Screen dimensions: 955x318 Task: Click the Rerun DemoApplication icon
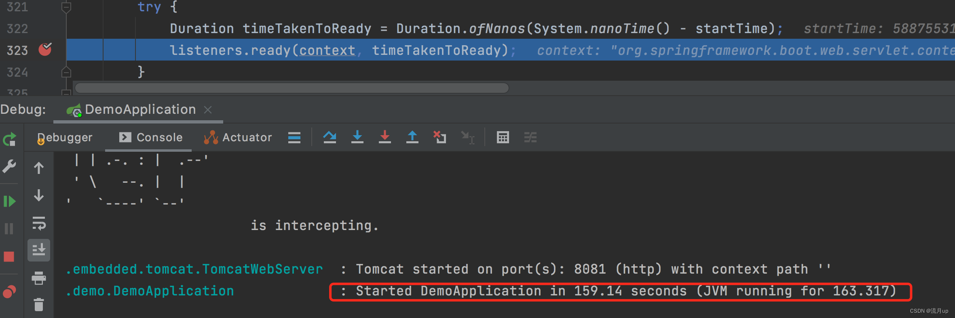point(9,139)
